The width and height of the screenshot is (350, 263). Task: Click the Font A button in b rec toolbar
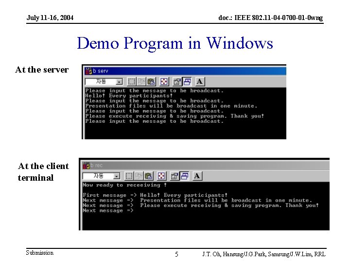197,176
